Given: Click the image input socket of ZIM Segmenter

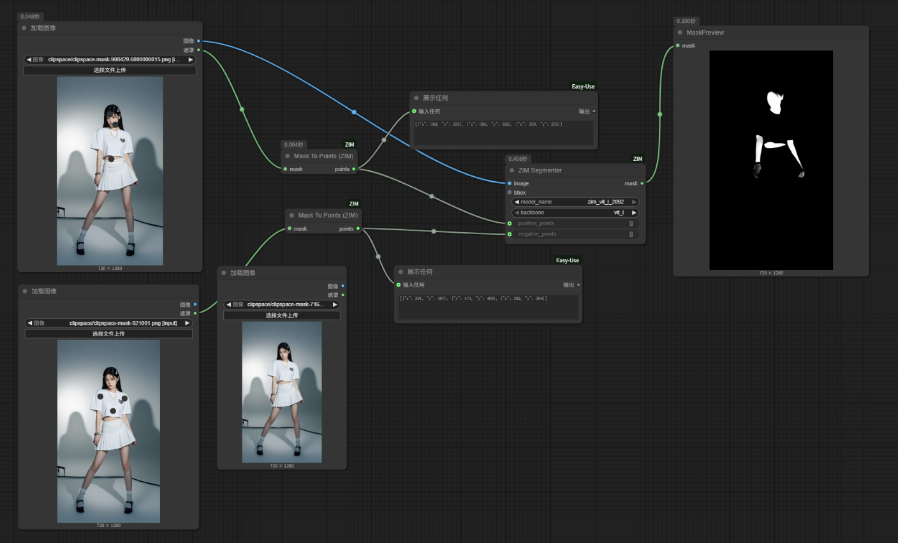Looking at the screenshot, I should coord(510,183).
